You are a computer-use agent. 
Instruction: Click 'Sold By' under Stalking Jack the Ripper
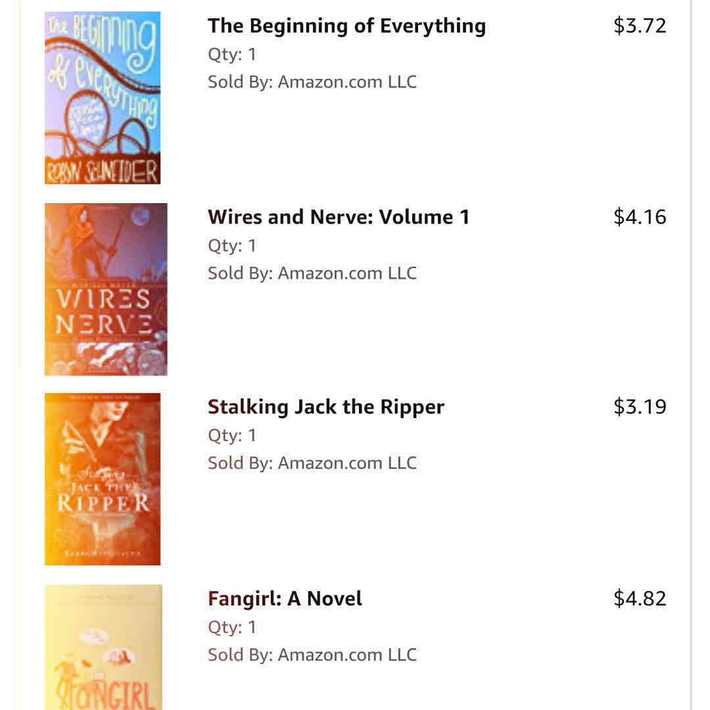coord(312,463)
